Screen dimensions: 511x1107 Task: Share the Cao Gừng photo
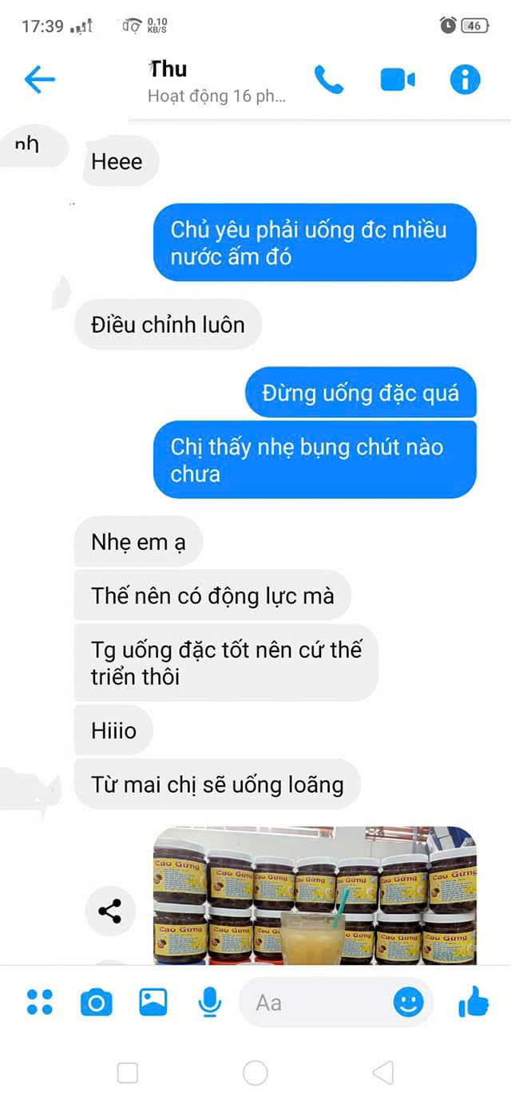[109, 911]
